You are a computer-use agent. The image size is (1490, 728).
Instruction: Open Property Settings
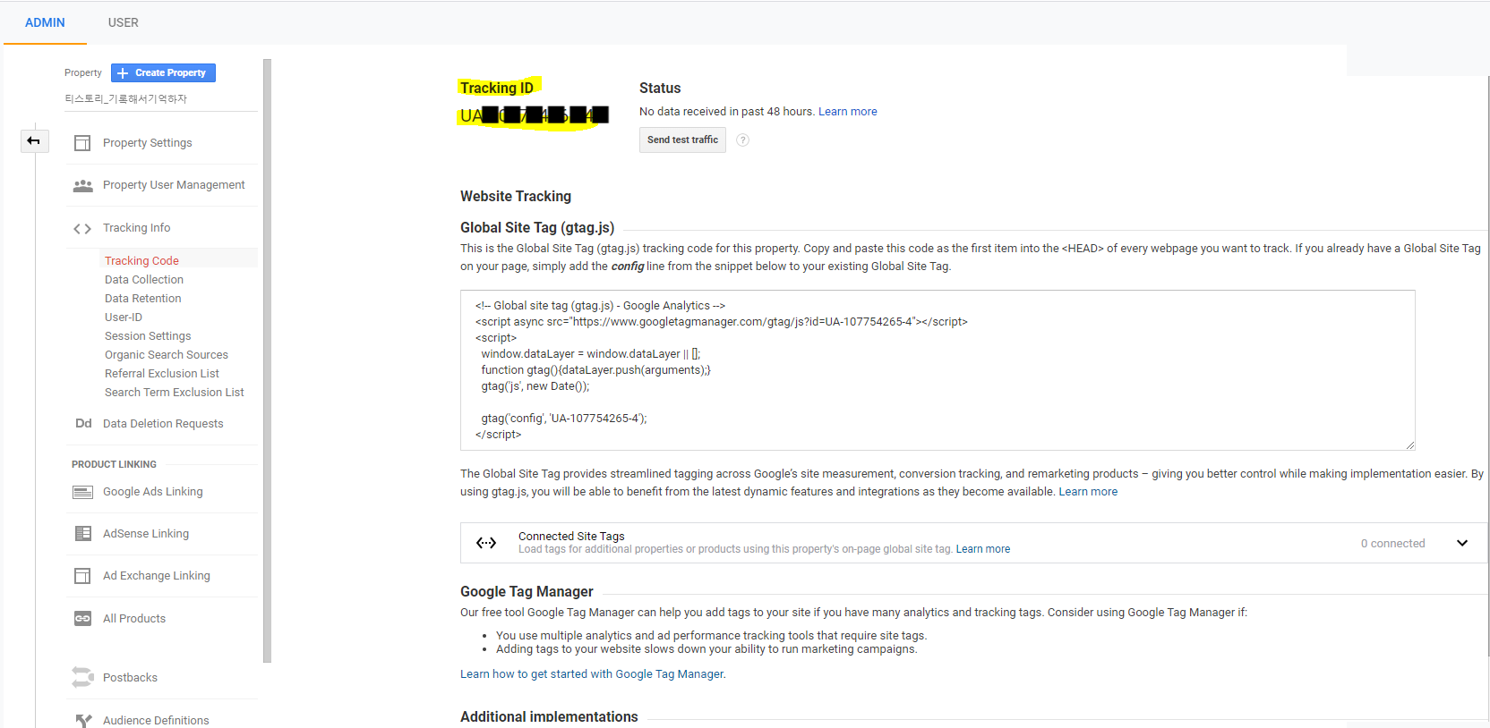[x=147, y=143]
